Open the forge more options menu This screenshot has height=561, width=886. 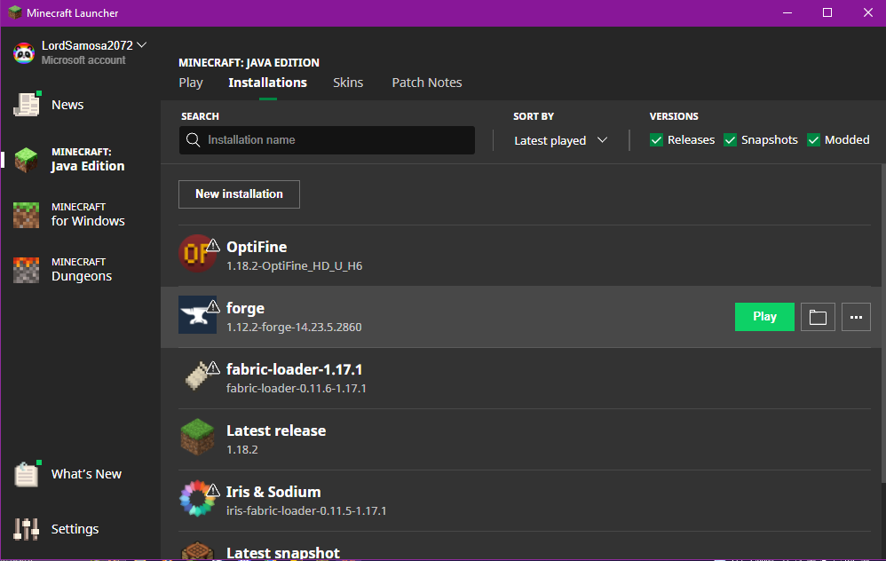[x=856, y=317]
